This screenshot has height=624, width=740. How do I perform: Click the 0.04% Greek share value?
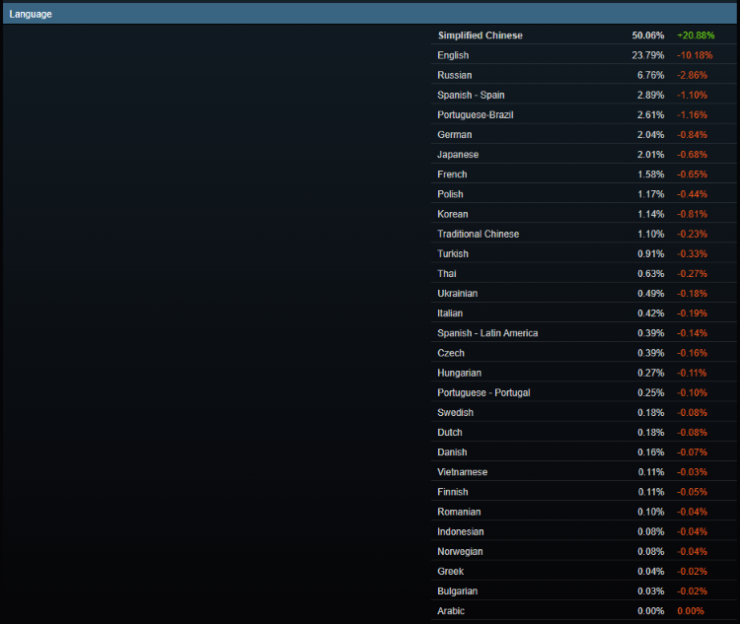pos(651,571)
